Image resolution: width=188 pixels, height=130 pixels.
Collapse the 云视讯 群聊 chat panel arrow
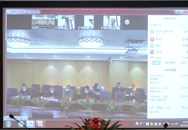click(x=151, y=70)
